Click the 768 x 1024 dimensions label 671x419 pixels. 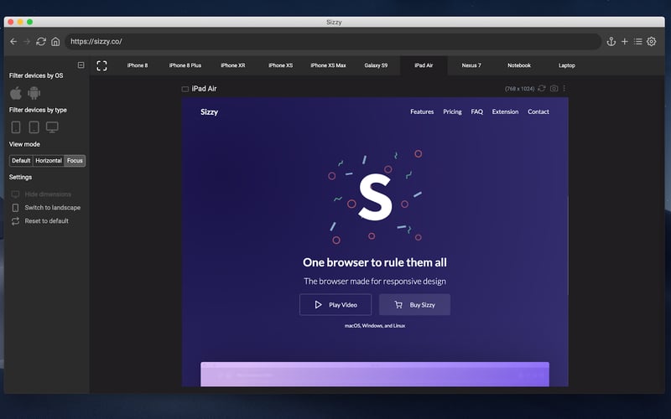519,89
